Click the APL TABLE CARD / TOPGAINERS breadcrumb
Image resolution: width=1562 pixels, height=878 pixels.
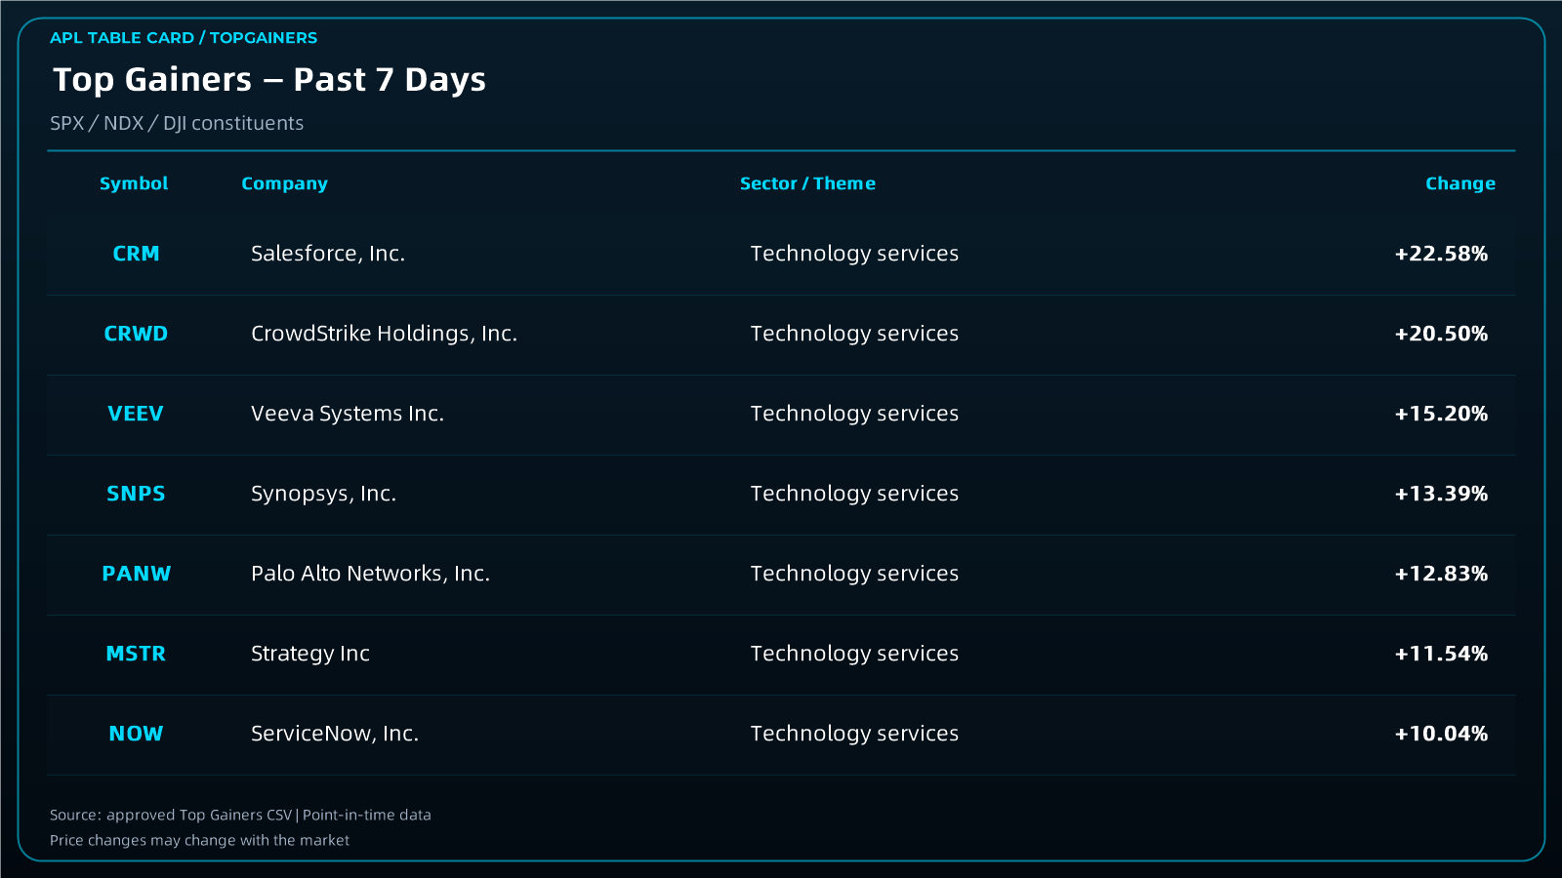coord(184,38)
